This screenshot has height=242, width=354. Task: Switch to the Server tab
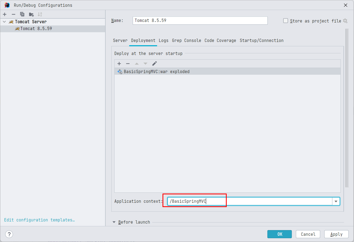[x=120, y=41]
